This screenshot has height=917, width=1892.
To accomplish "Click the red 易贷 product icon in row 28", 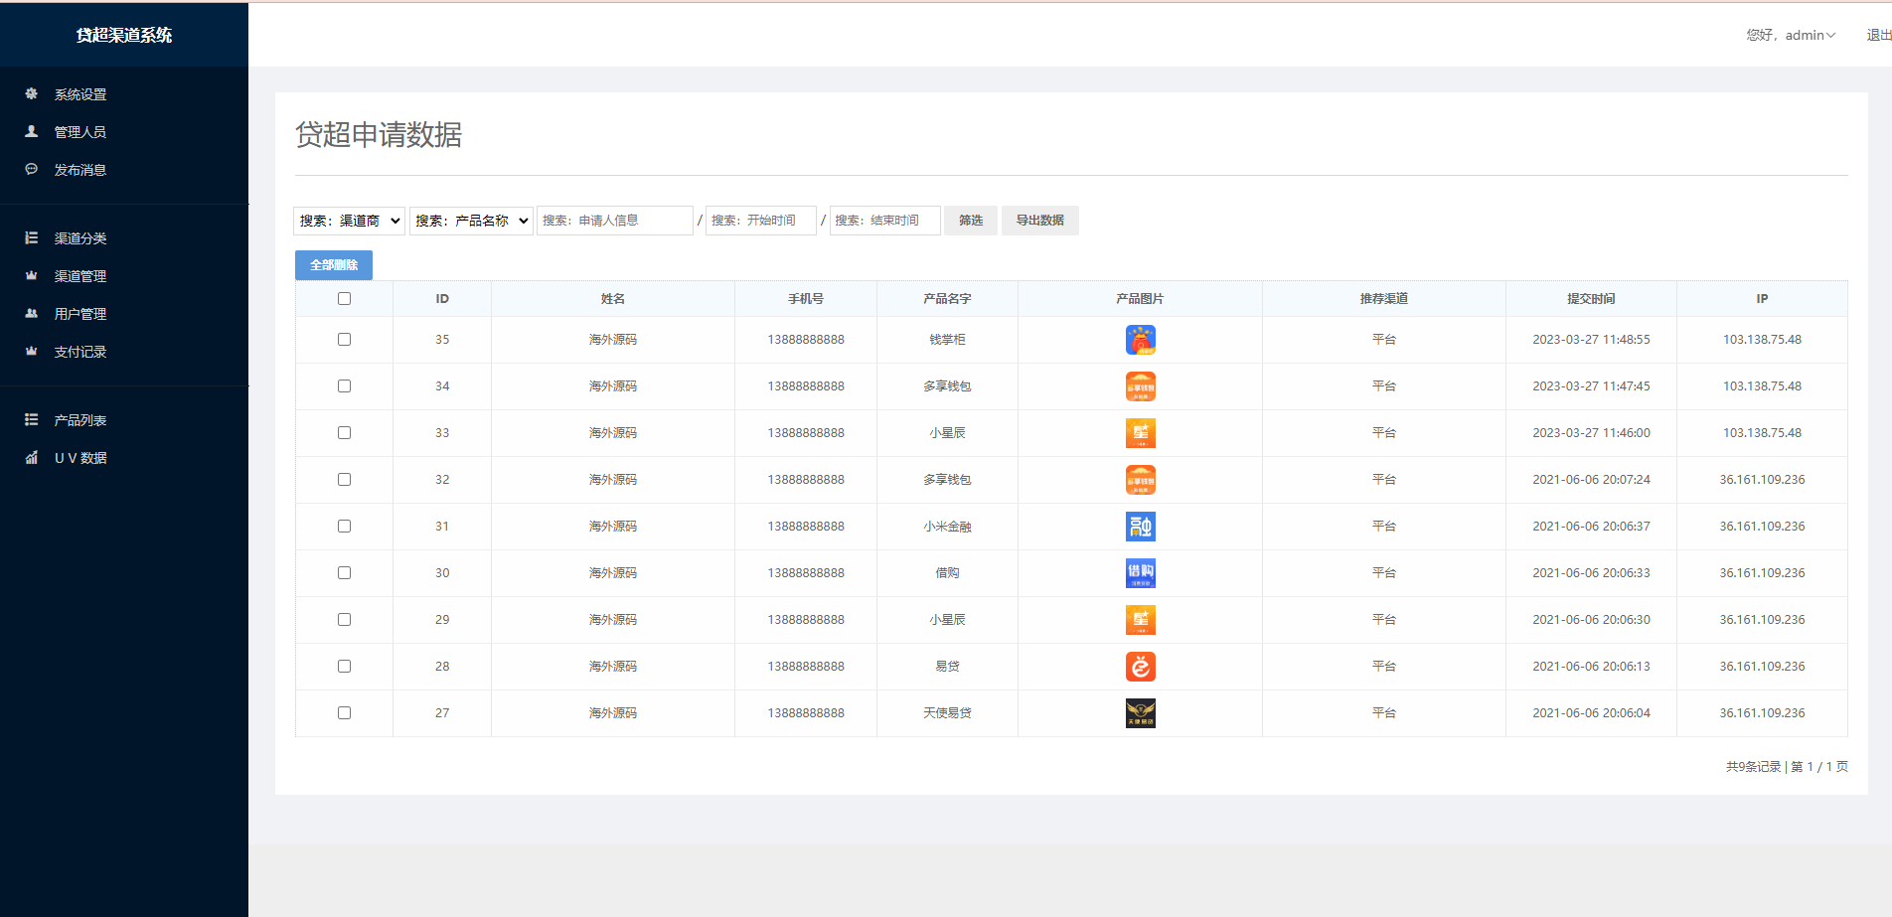I will 1140,667.
